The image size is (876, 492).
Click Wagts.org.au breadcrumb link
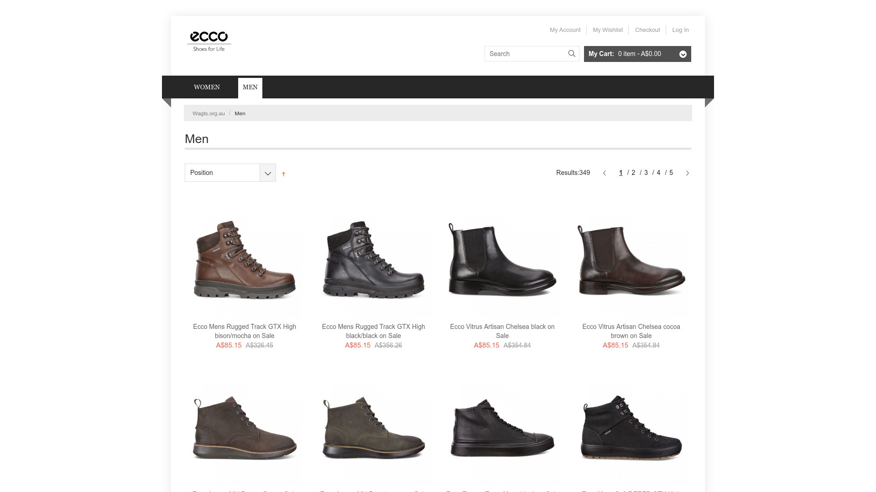pos(209,113)
